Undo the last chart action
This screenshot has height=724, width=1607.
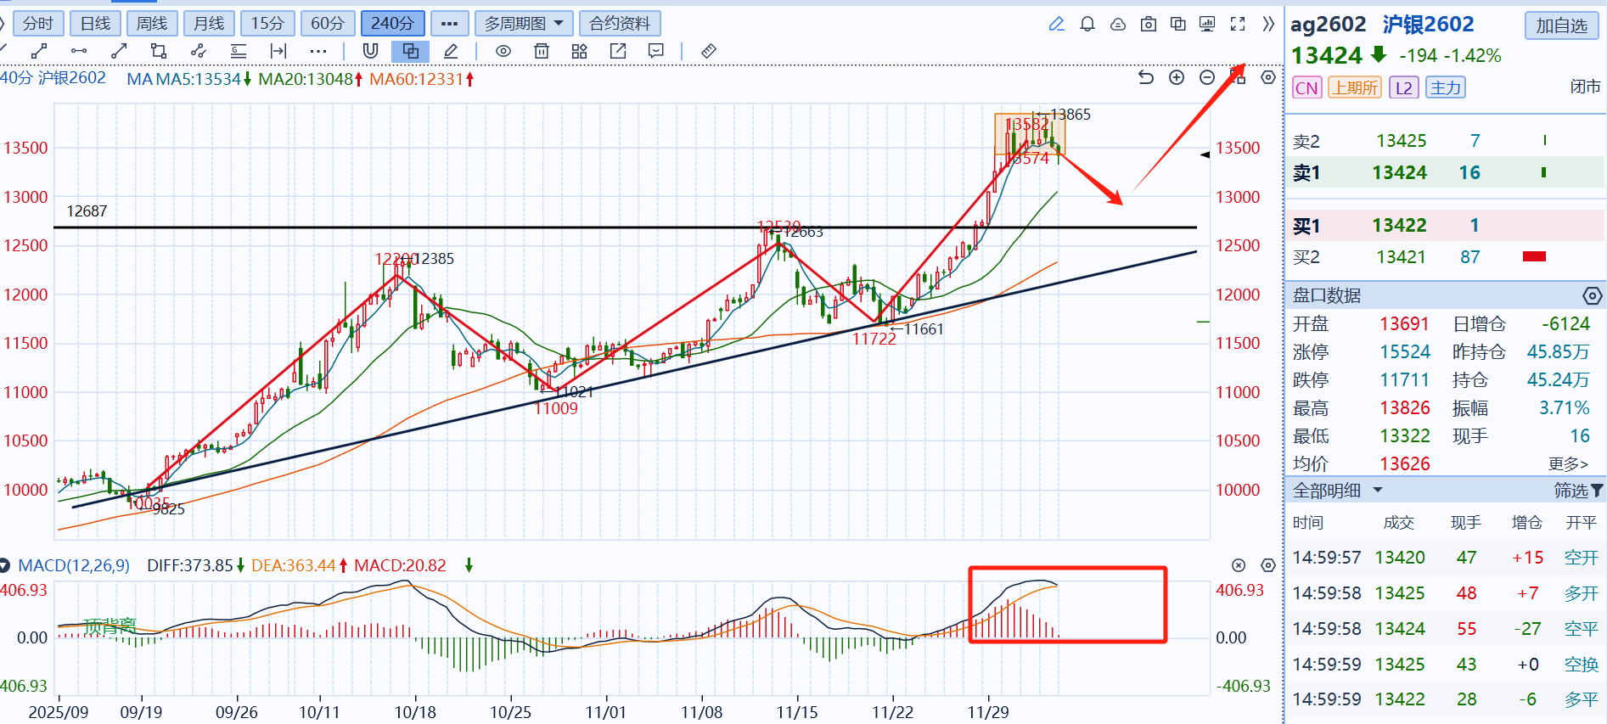point(1146,78)
